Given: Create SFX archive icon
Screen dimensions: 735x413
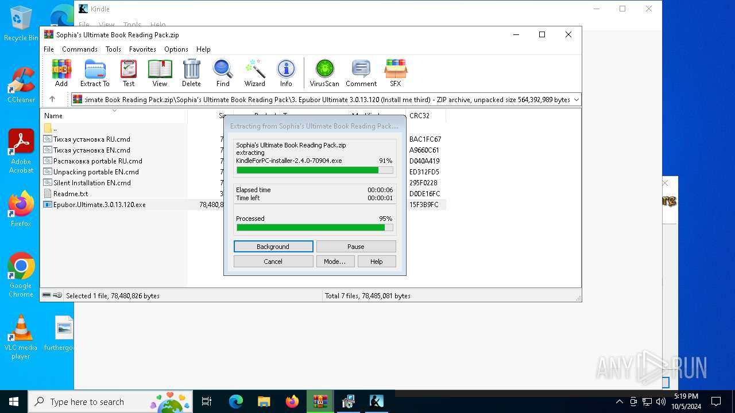Looking at the screenshot, I should (396, 73).
